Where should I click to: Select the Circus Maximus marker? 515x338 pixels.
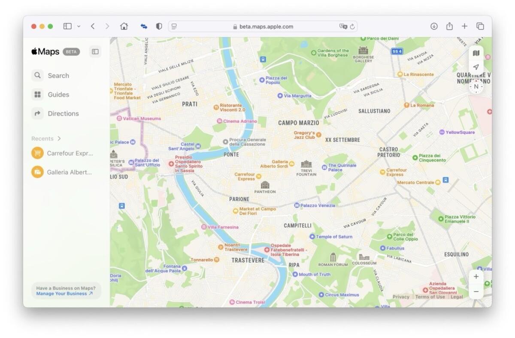[x=321, y=295]
